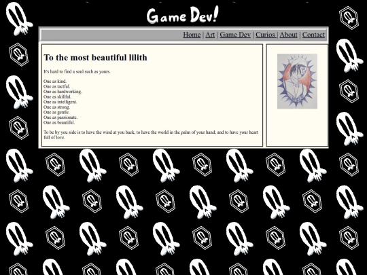Click the paragraph starting 'To be by you side'
The image size is (367, 275).
point(151,134)
